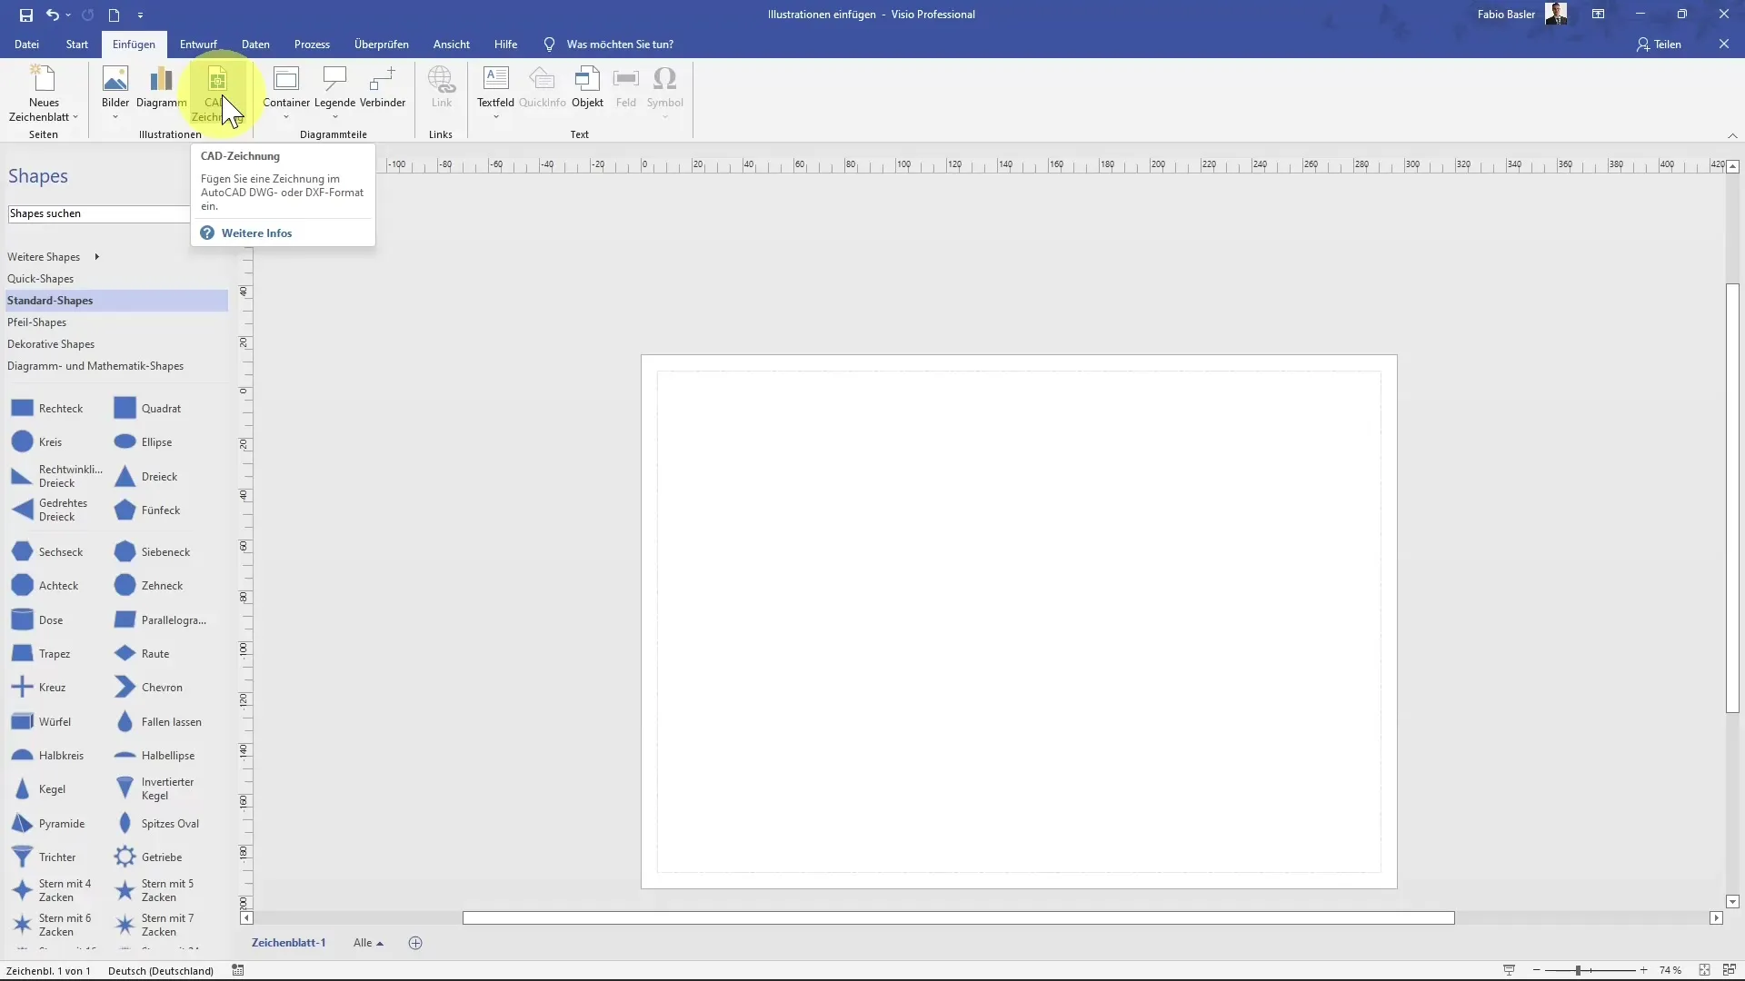Select the Kreis shape

point(37,442)
